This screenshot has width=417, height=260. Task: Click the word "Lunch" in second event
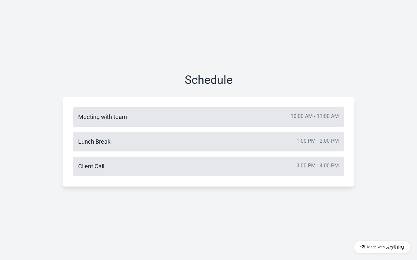click(x=86, y=142)
